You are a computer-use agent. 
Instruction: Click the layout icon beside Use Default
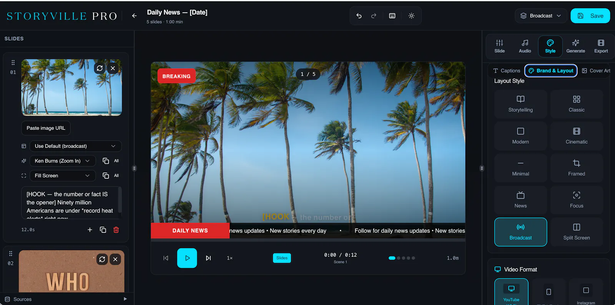(x=24, y=146)
